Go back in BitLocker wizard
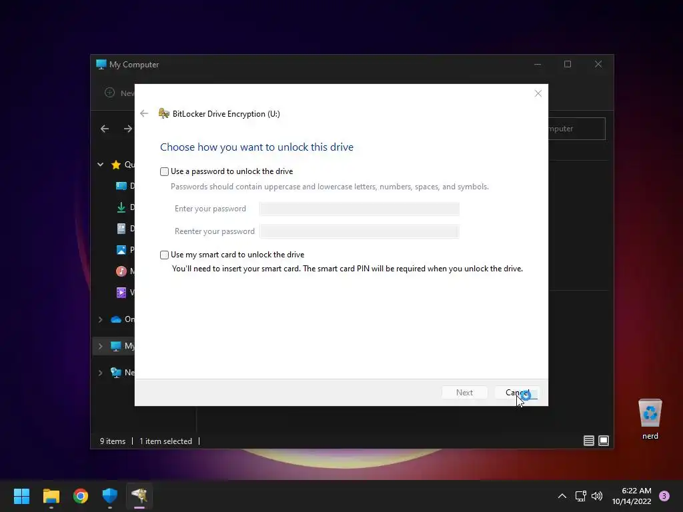This screenshot has width=683, height=512. coord(144,113)
